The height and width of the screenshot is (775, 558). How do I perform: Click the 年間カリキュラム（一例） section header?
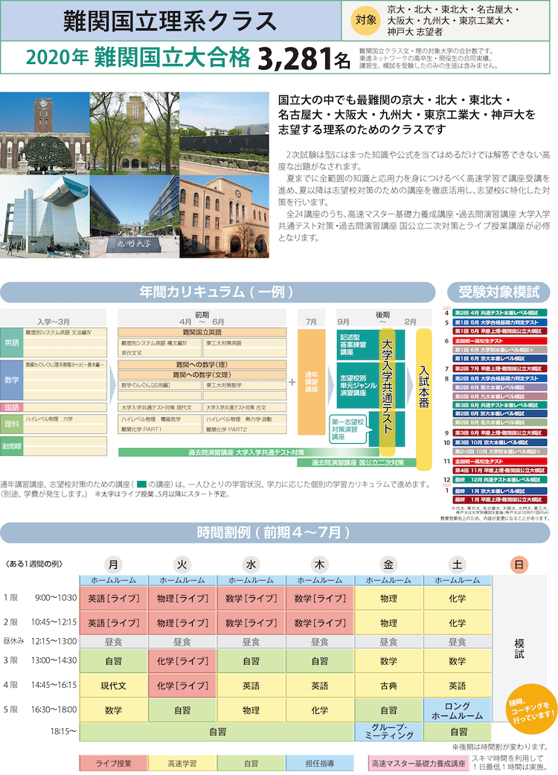point(217,292)
